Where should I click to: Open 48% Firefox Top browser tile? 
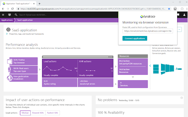(23, 61)
